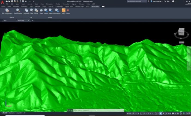
Task: Click the Type a keyword search field
Action: click(x=137, y=1)
